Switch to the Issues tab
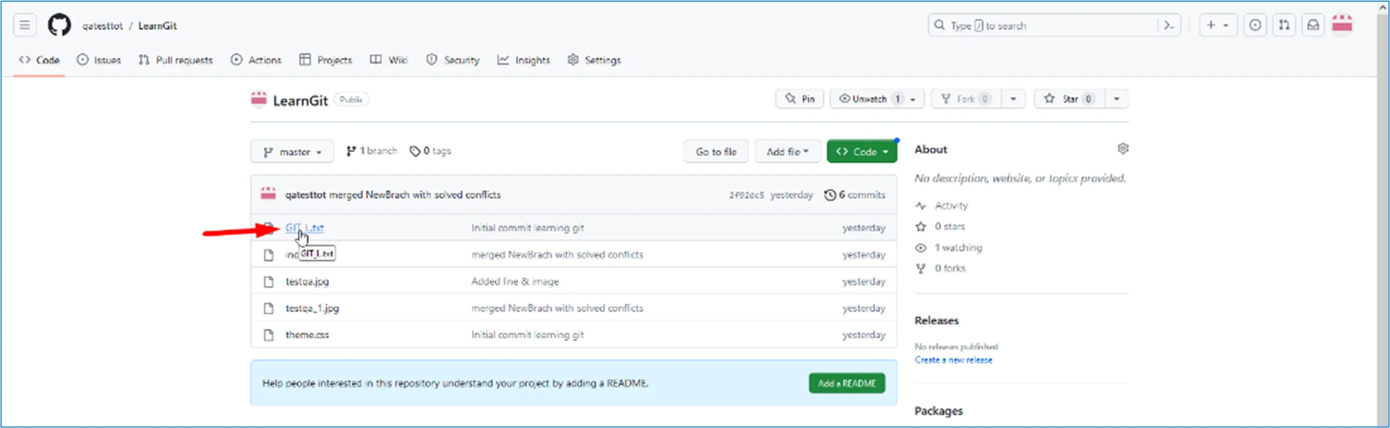The height and width of the screenshot is (428, 1390). (99, 60)
